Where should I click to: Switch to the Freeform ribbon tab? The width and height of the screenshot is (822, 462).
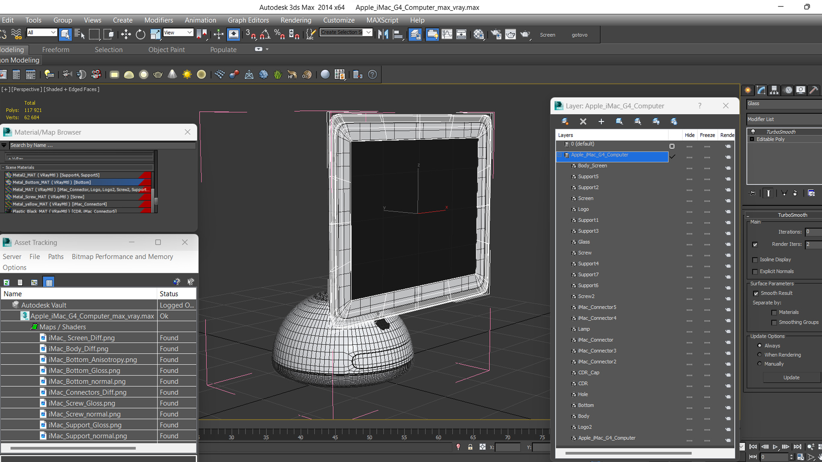point(56,50)
